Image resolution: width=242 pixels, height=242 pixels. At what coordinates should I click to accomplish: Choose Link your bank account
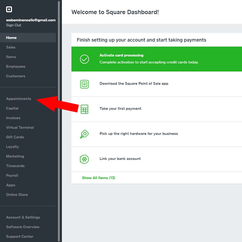click(120, 159)
